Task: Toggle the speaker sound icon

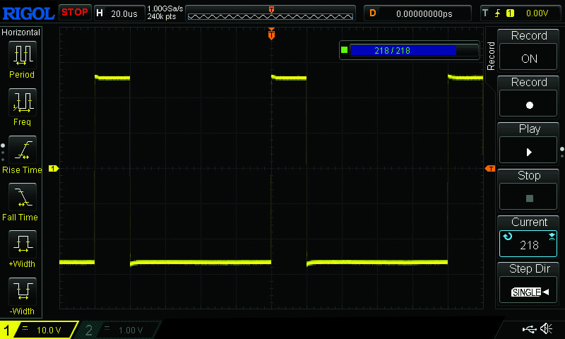Action: (x=546, y=329)
